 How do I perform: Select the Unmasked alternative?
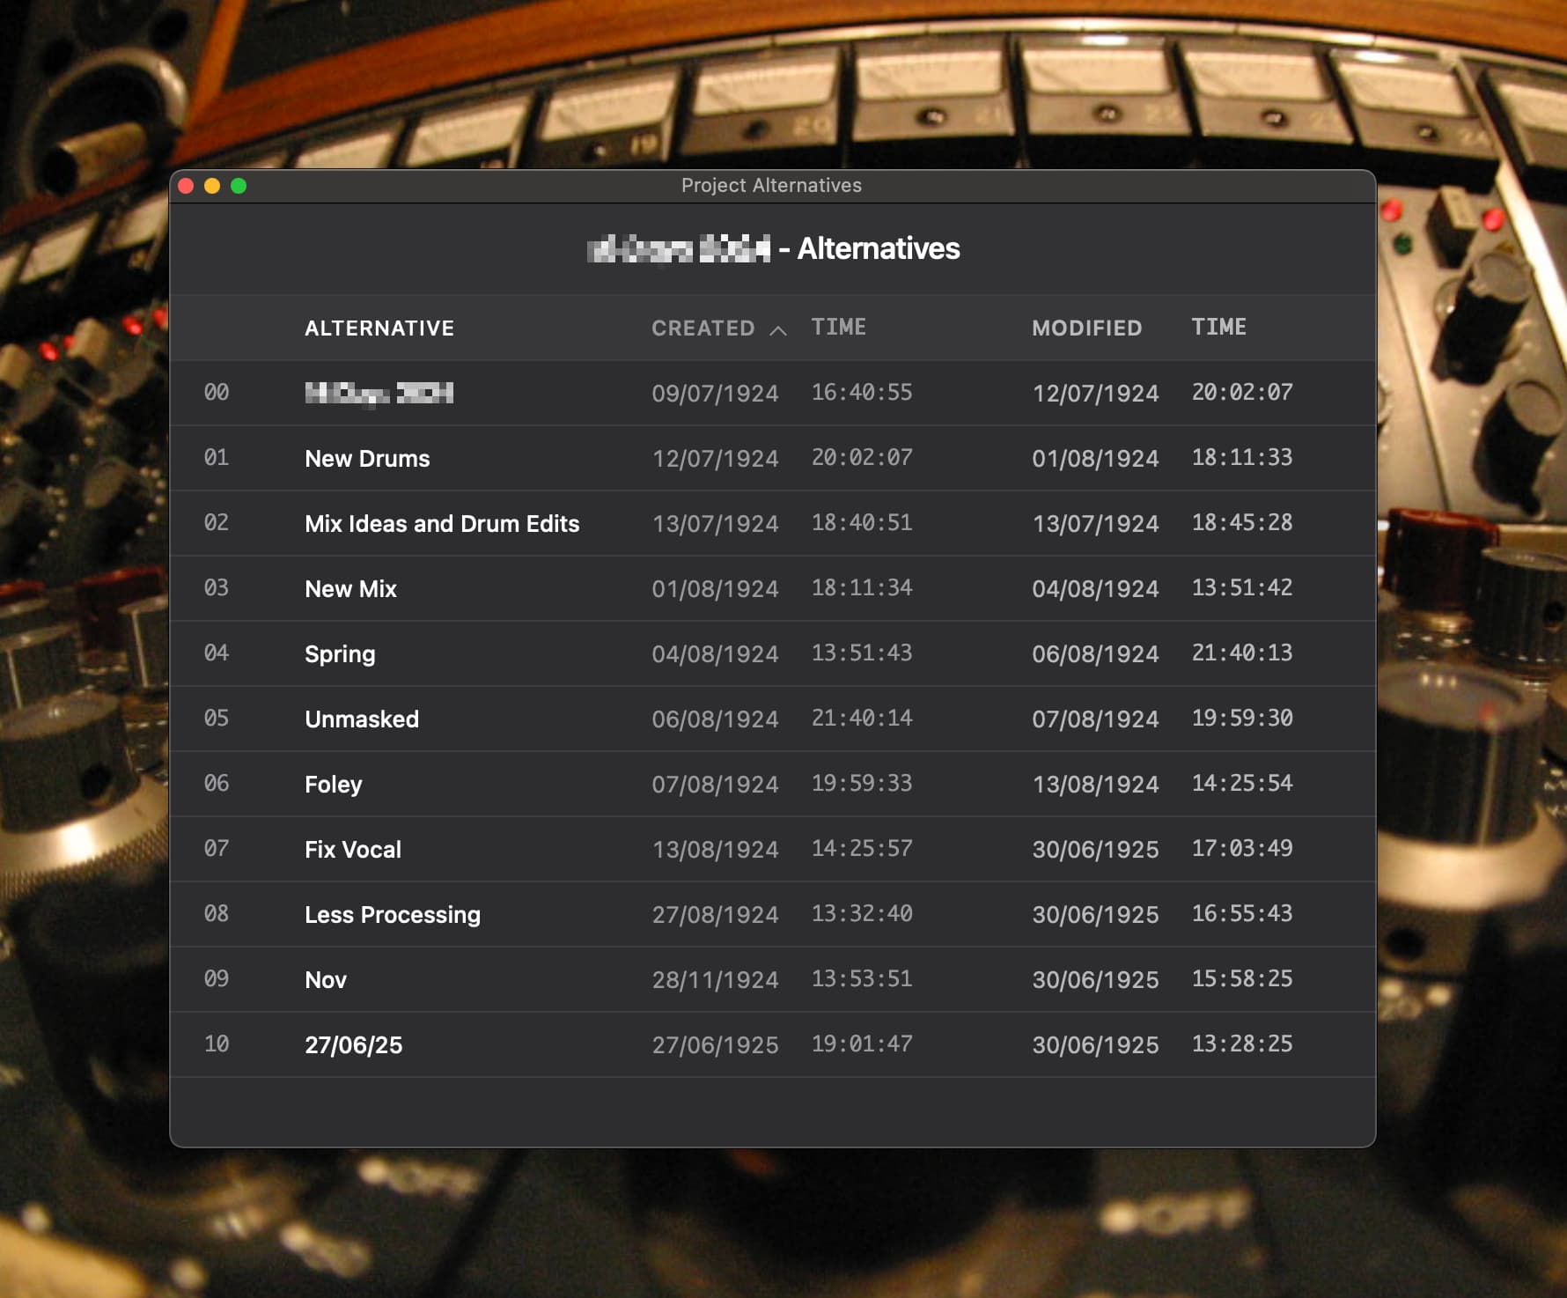point(772,719)
